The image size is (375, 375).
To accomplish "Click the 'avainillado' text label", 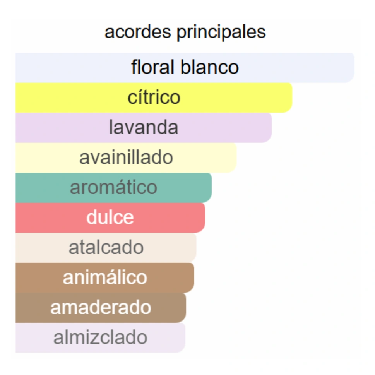I will [126, 158].
